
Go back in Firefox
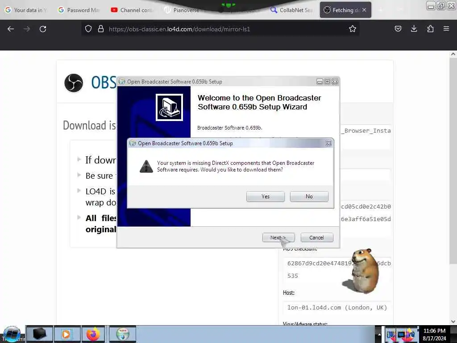[11, 29]
